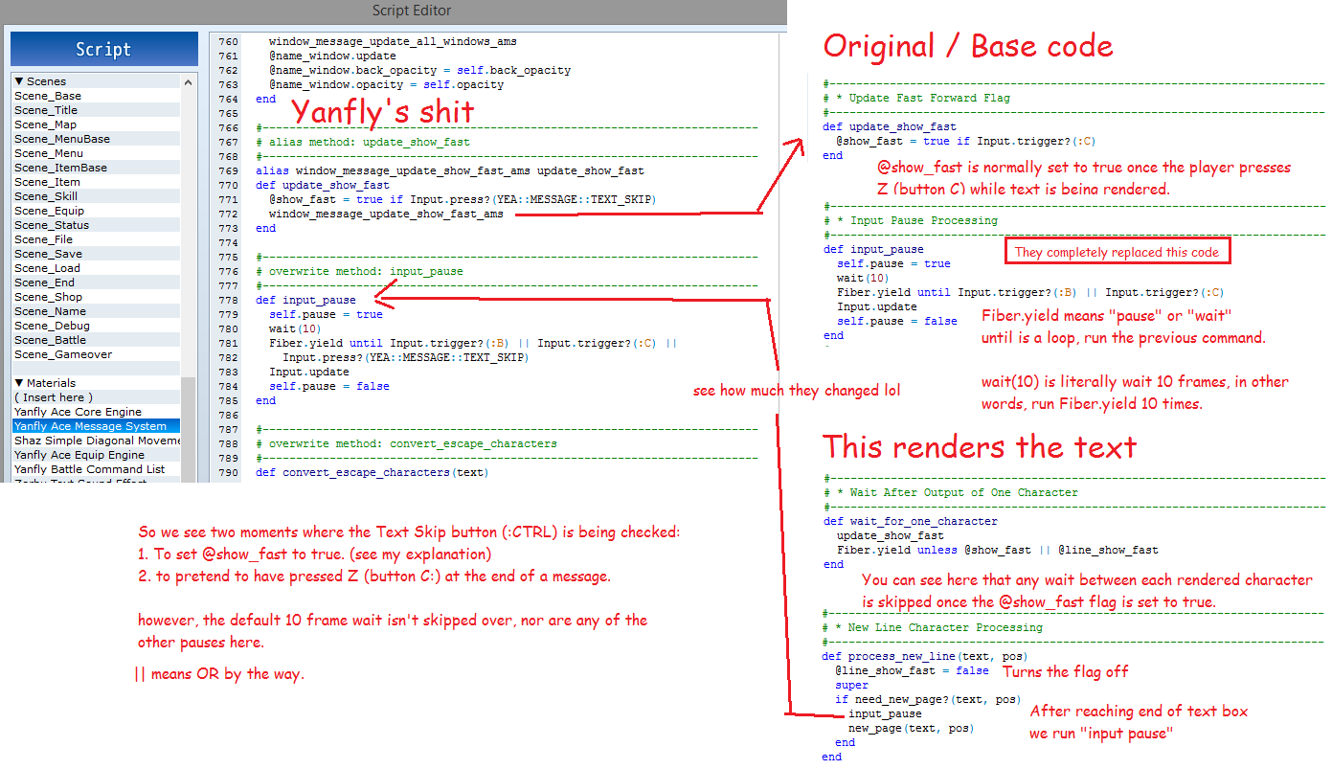Select Scene_Equip script
The width and height of the screenshot is (1332, 769).
[96, 211]
